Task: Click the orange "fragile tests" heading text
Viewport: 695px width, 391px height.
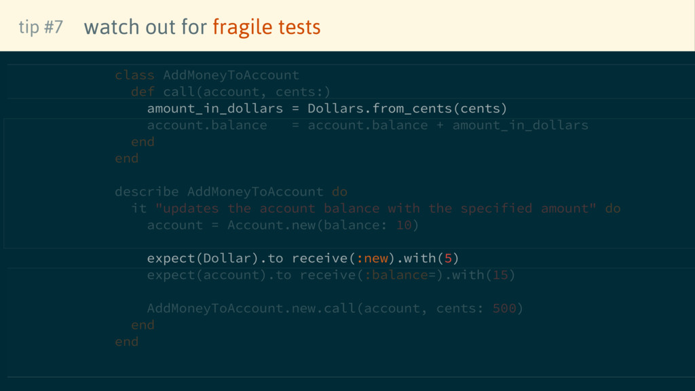Action: click(x=266, y=27)
